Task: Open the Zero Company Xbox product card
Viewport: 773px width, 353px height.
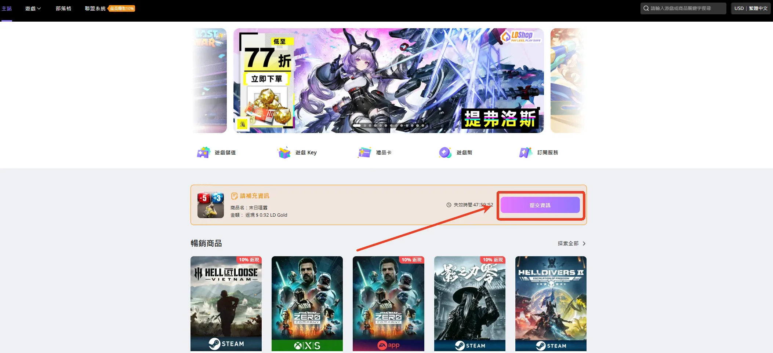Action: click(x=307, y=304)
